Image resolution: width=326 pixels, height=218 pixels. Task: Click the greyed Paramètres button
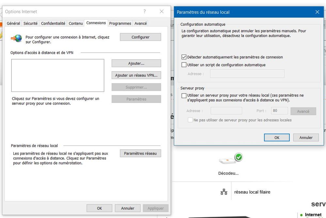[x=136, y=99]
